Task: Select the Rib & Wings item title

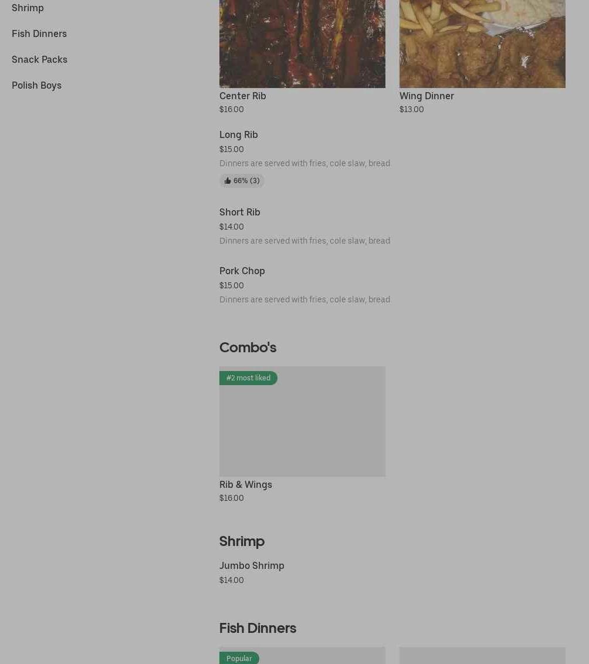Action: coord(245,484)
